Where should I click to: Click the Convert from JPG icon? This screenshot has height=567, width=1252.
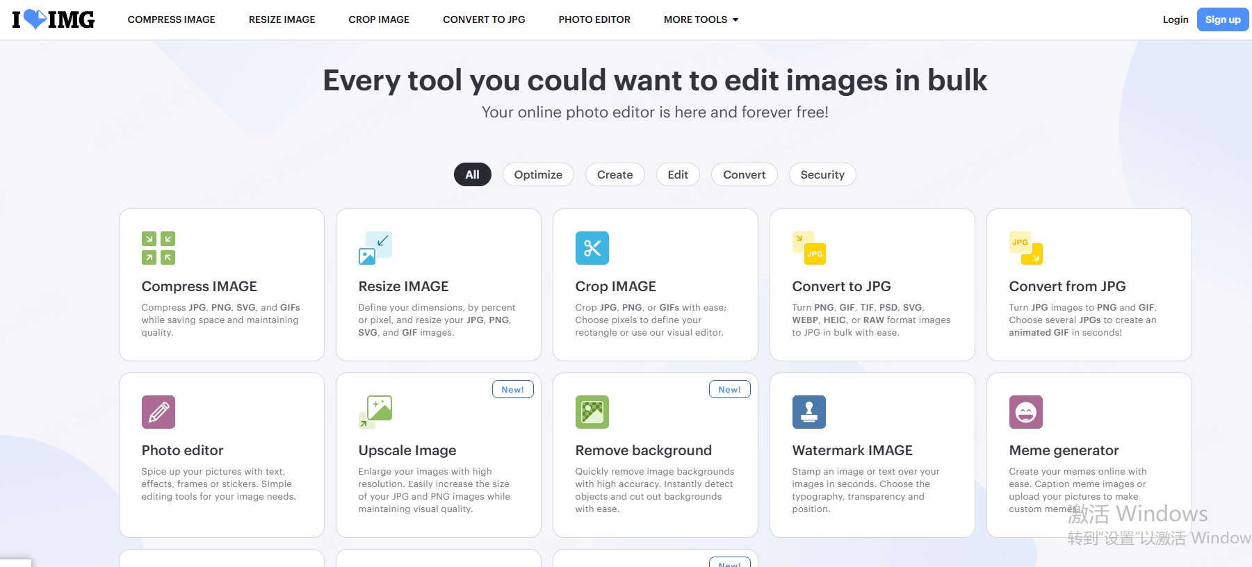(x=1026, y=248)
